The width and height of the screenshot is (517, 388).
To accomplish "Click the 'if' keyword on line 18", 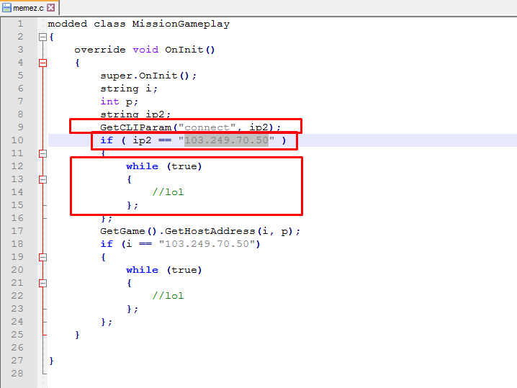I will (107, 244).
